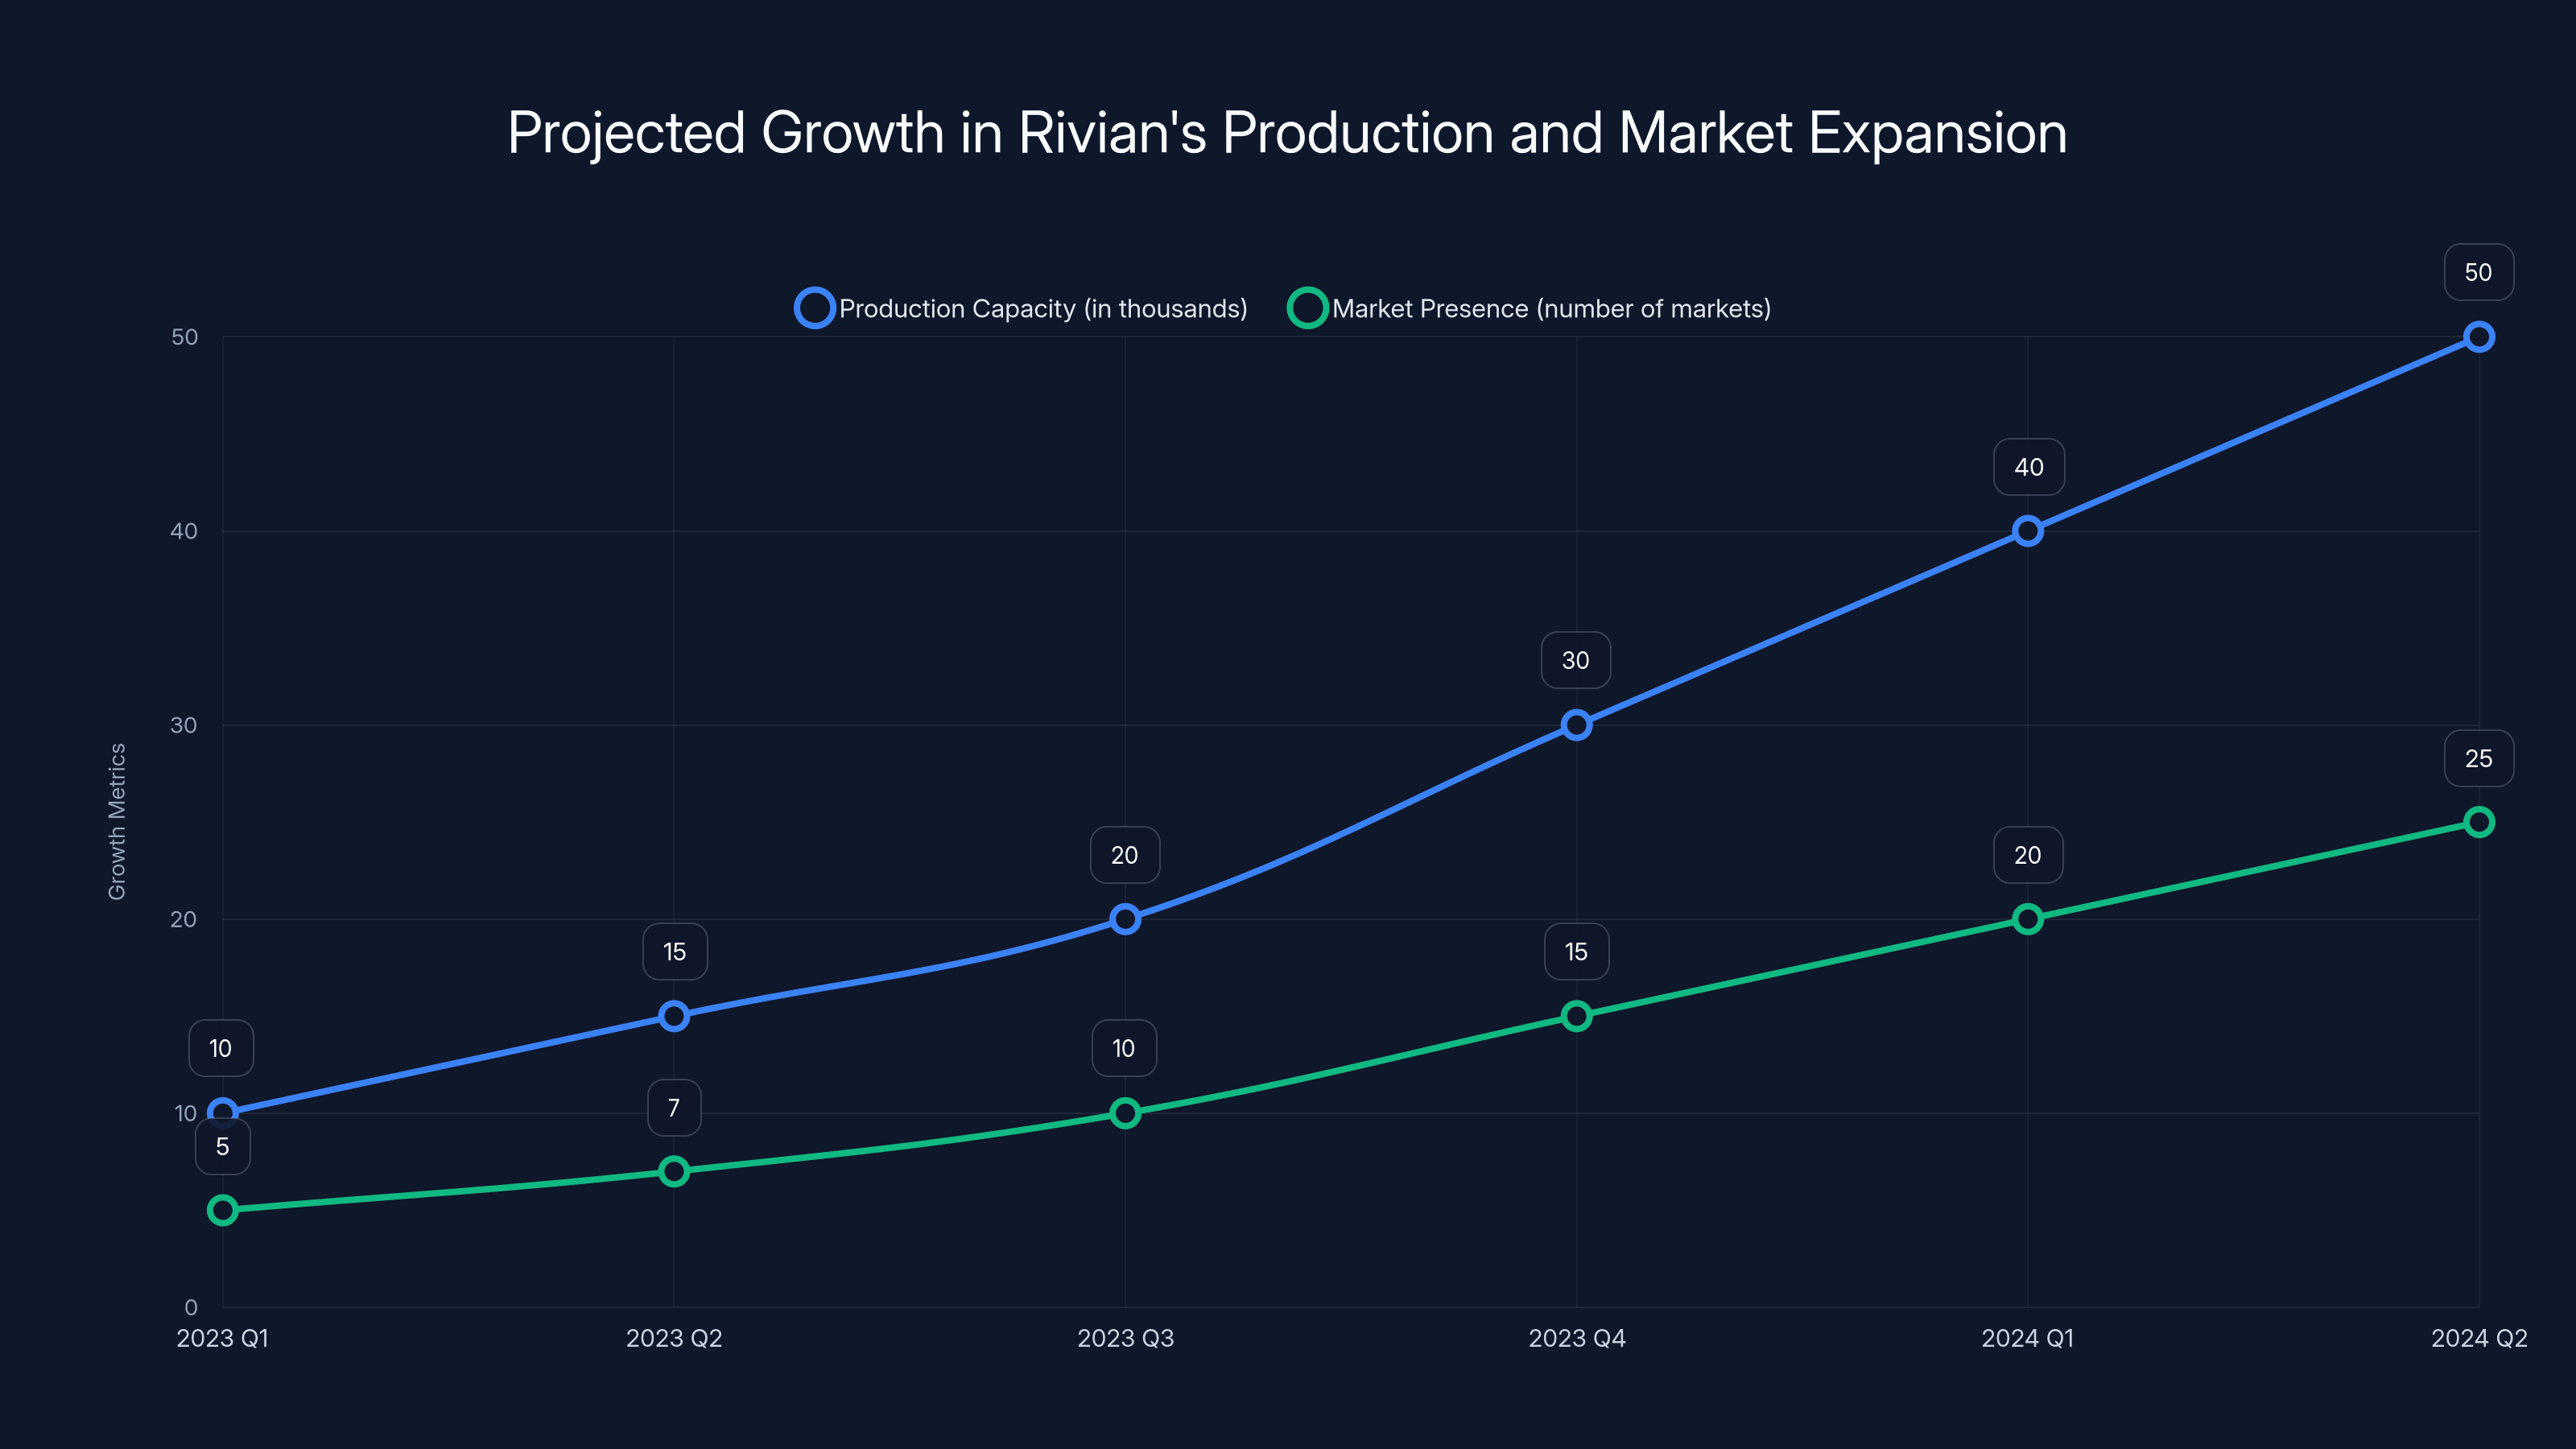Click the 2023 Q1 x-axis label

click(223, 1338)
